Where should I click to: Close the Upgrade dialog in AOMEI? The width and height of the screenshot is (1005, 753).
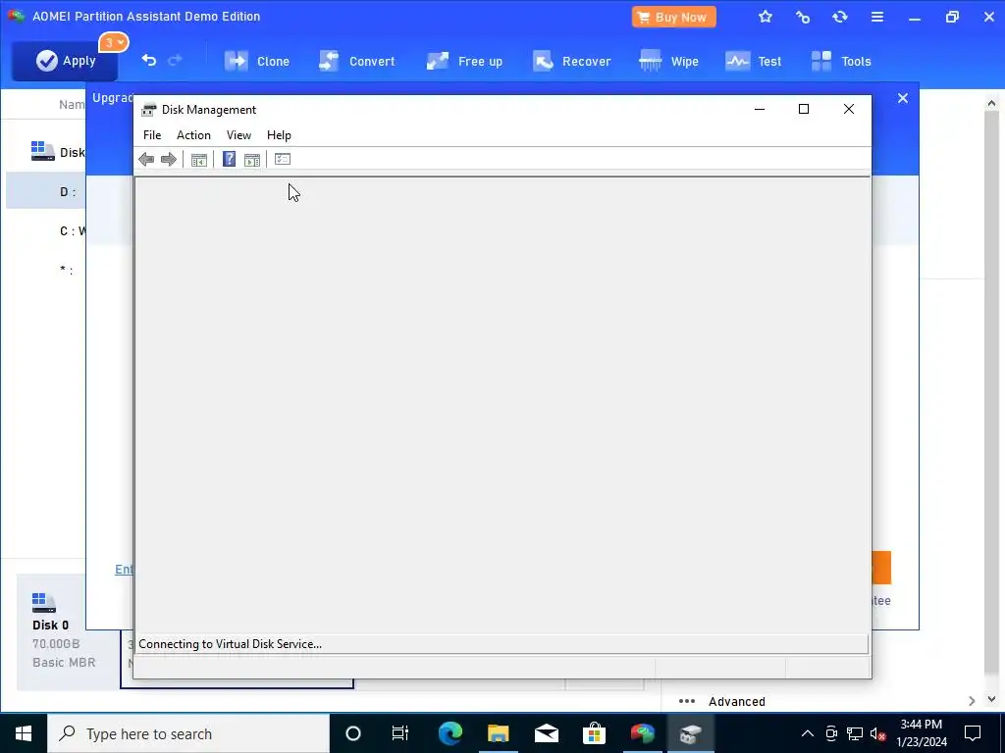[x=903, y=98]
